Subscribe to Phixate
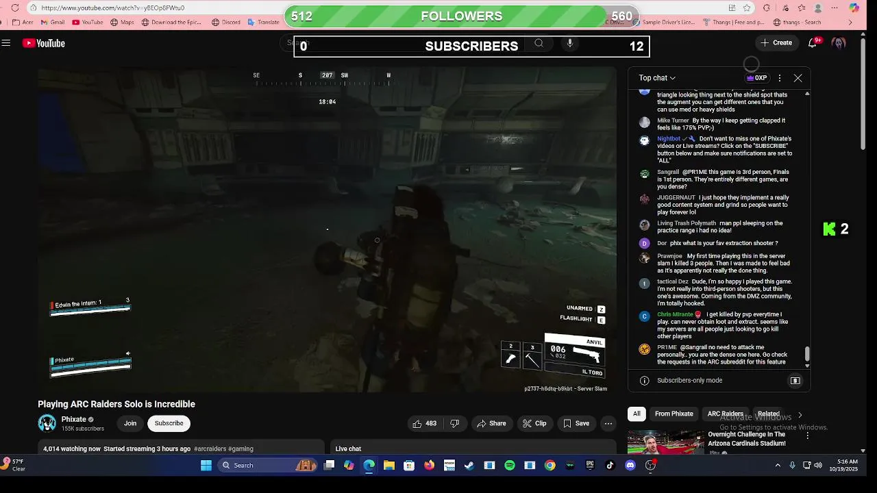The image size is (877, 493). (x=169, y=423)
